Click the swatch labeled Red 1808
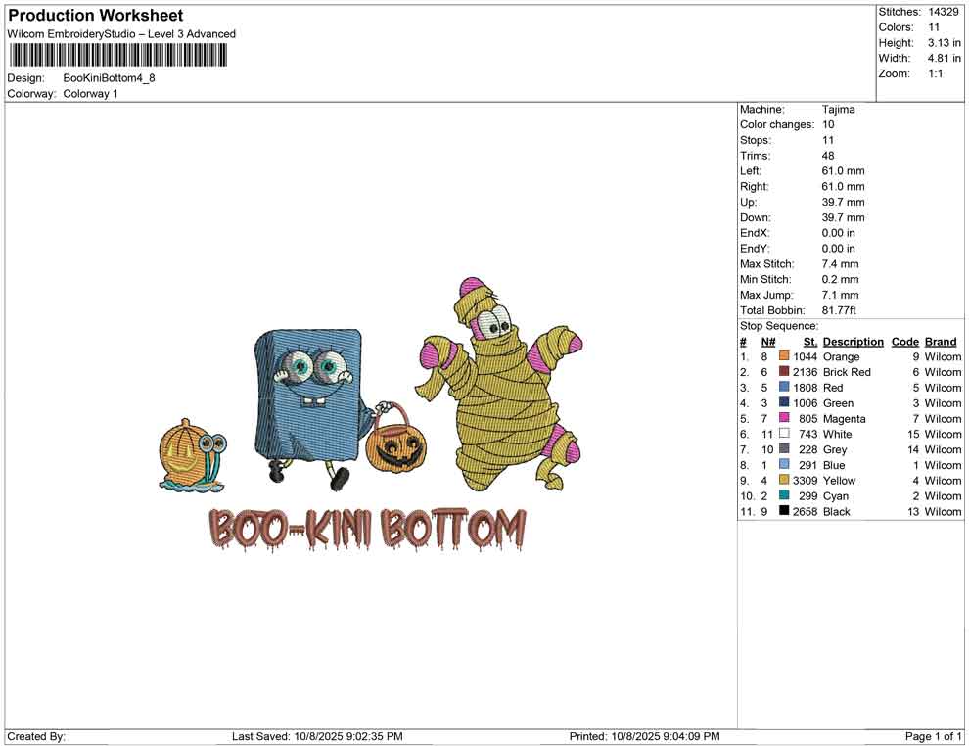This screenshot has height=746, width=969. (x=784, y=387)
